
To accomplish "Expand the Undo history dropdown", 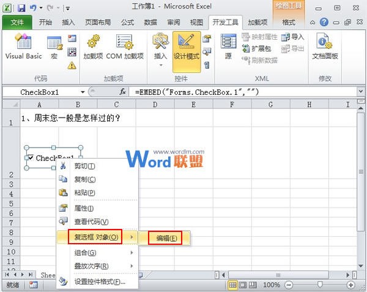I will 41,8.
